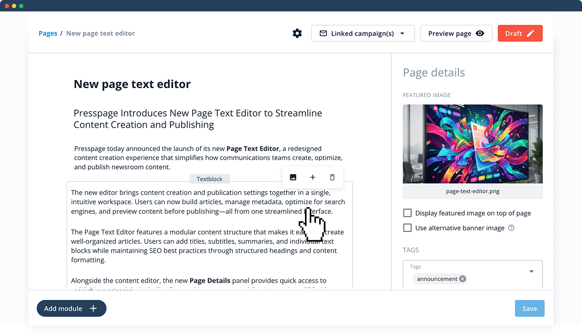The image size is (582, 336).
Task: Click the bold Page Text Editor phrase
Action: click(x=253, y=148)
